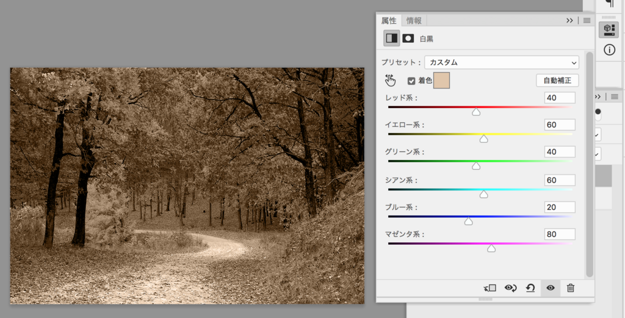Select the black-and-white adjustment icon
625x318 pixels.
point(391,38)
